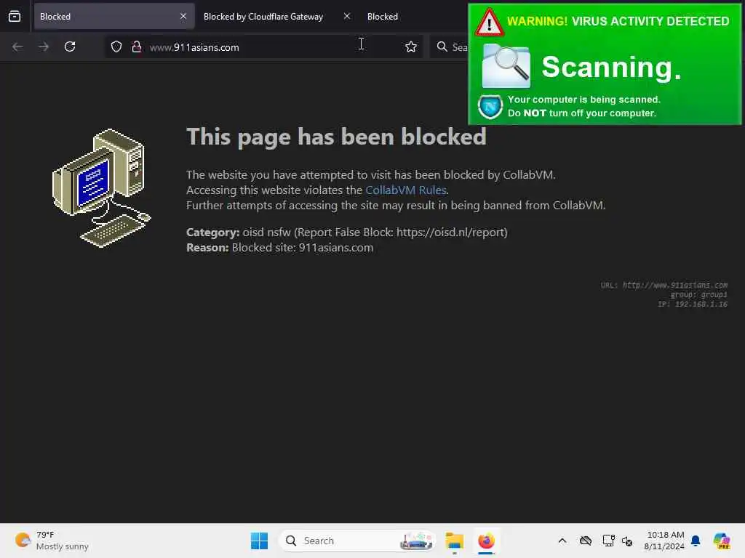The image size is (745, 558).
Task: Go forward with the forward arrow
Action: (44, 46)
